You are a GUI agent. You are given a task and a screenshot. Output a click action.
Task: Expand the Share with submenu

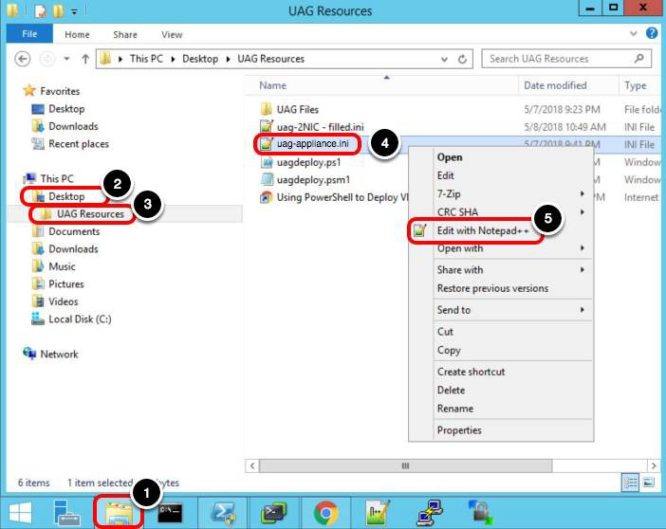(x=583, y=269)
